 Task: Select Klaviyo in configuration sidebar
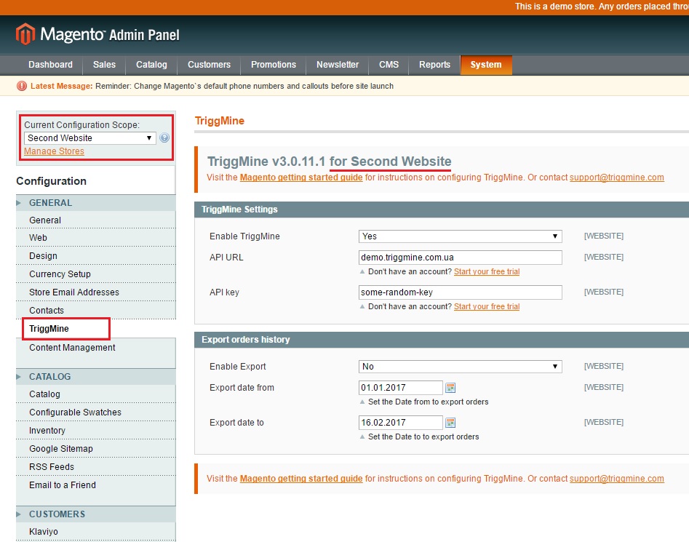tap(96, 532)
